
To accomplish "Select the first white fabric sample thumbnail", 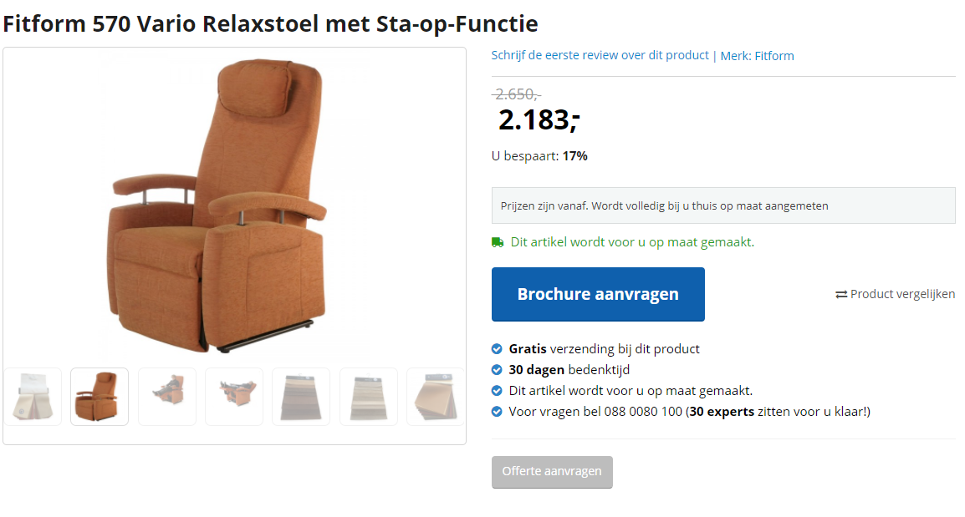I will 33,397.
